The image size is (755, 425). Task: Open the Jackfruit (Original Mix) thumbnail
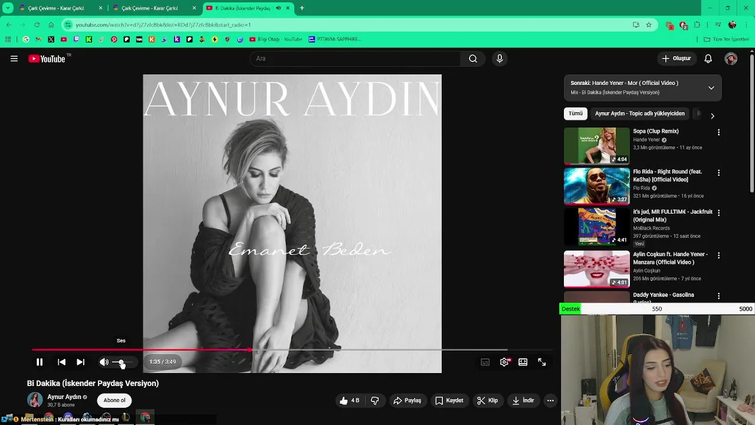click(x=597, y=226)
